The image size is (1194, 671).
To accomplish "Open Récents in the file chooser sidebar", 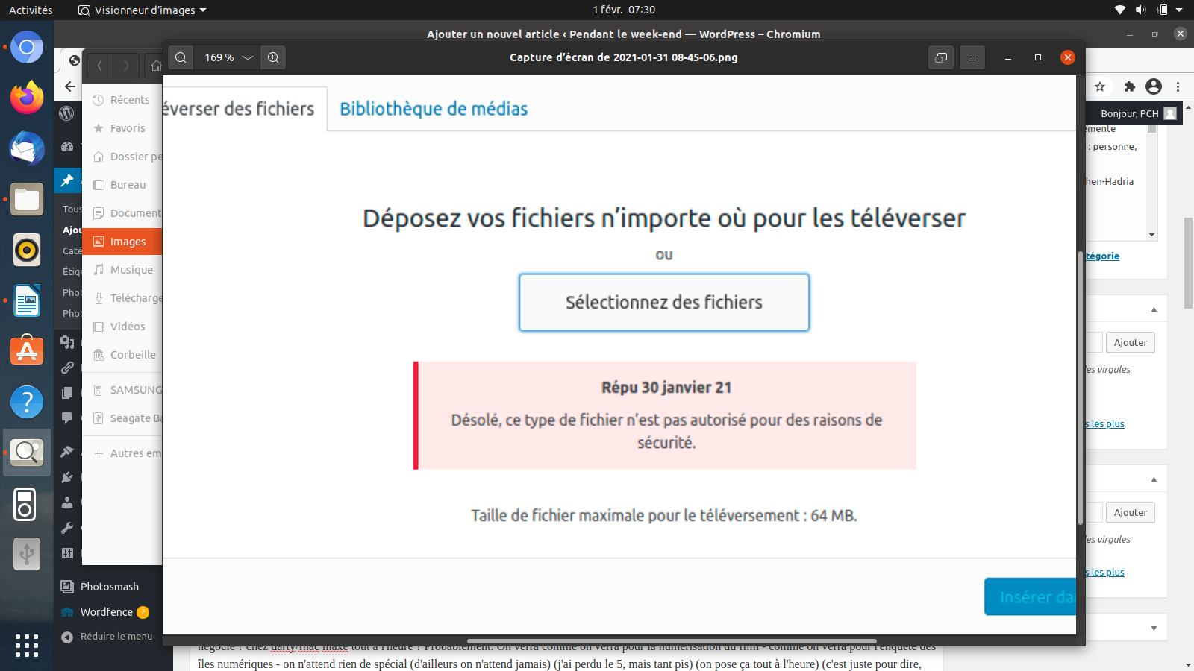I will click(x=129, y=100).
